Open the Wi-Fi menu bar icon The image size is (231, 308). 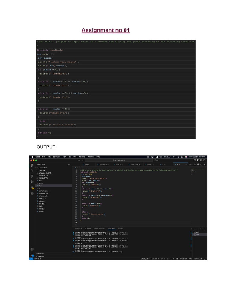coord(174,157)
